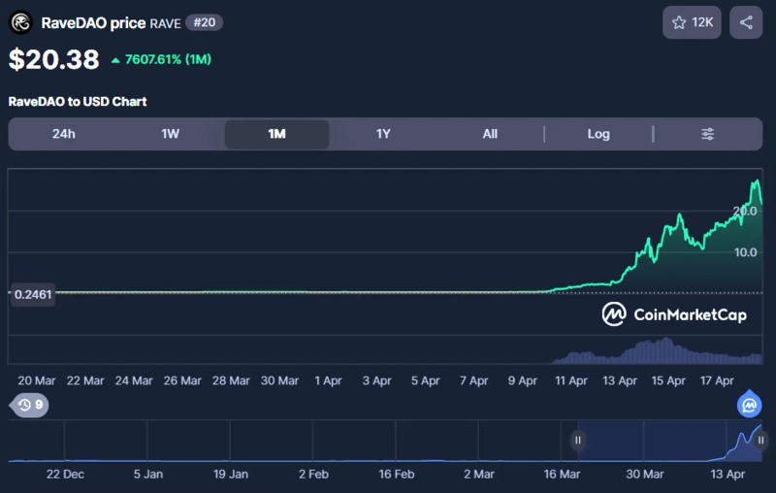Click the #20 rank badge

pyautogui.click(x=205, y=22)
